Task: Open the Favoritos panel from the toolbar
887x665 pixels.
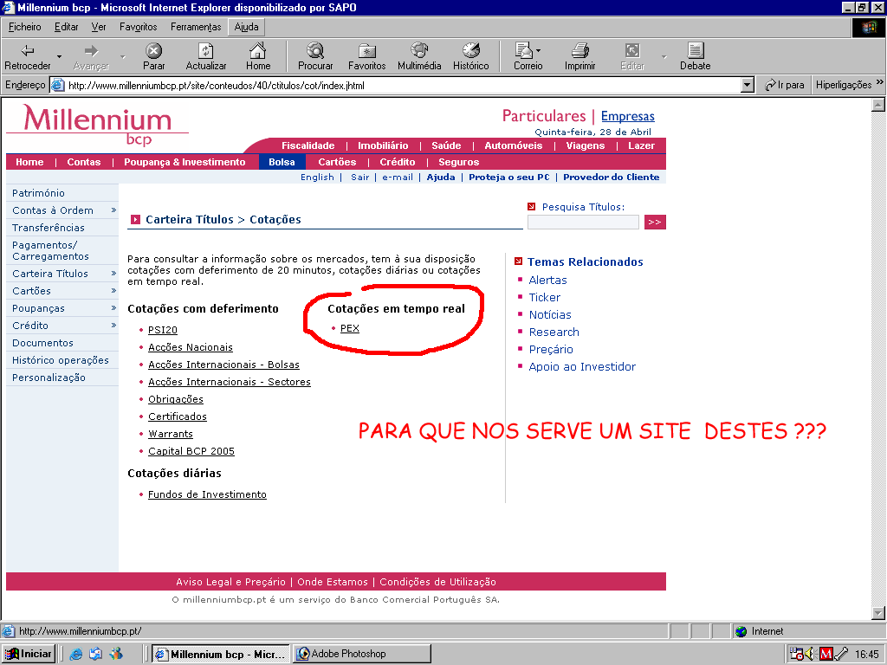Action: coord(366,55)
